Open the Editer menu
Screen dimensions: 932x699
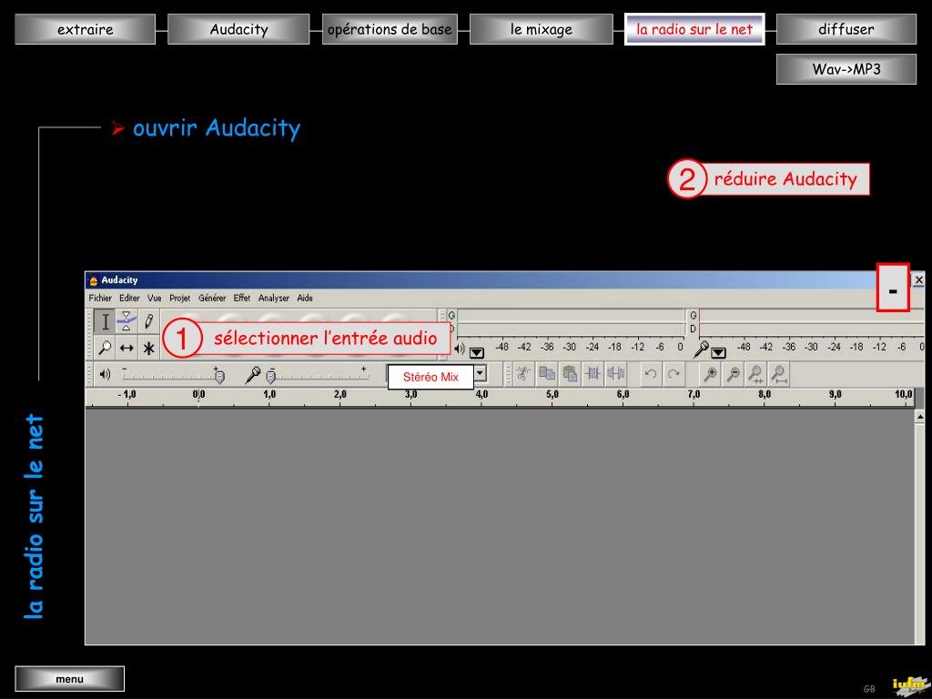129,298
